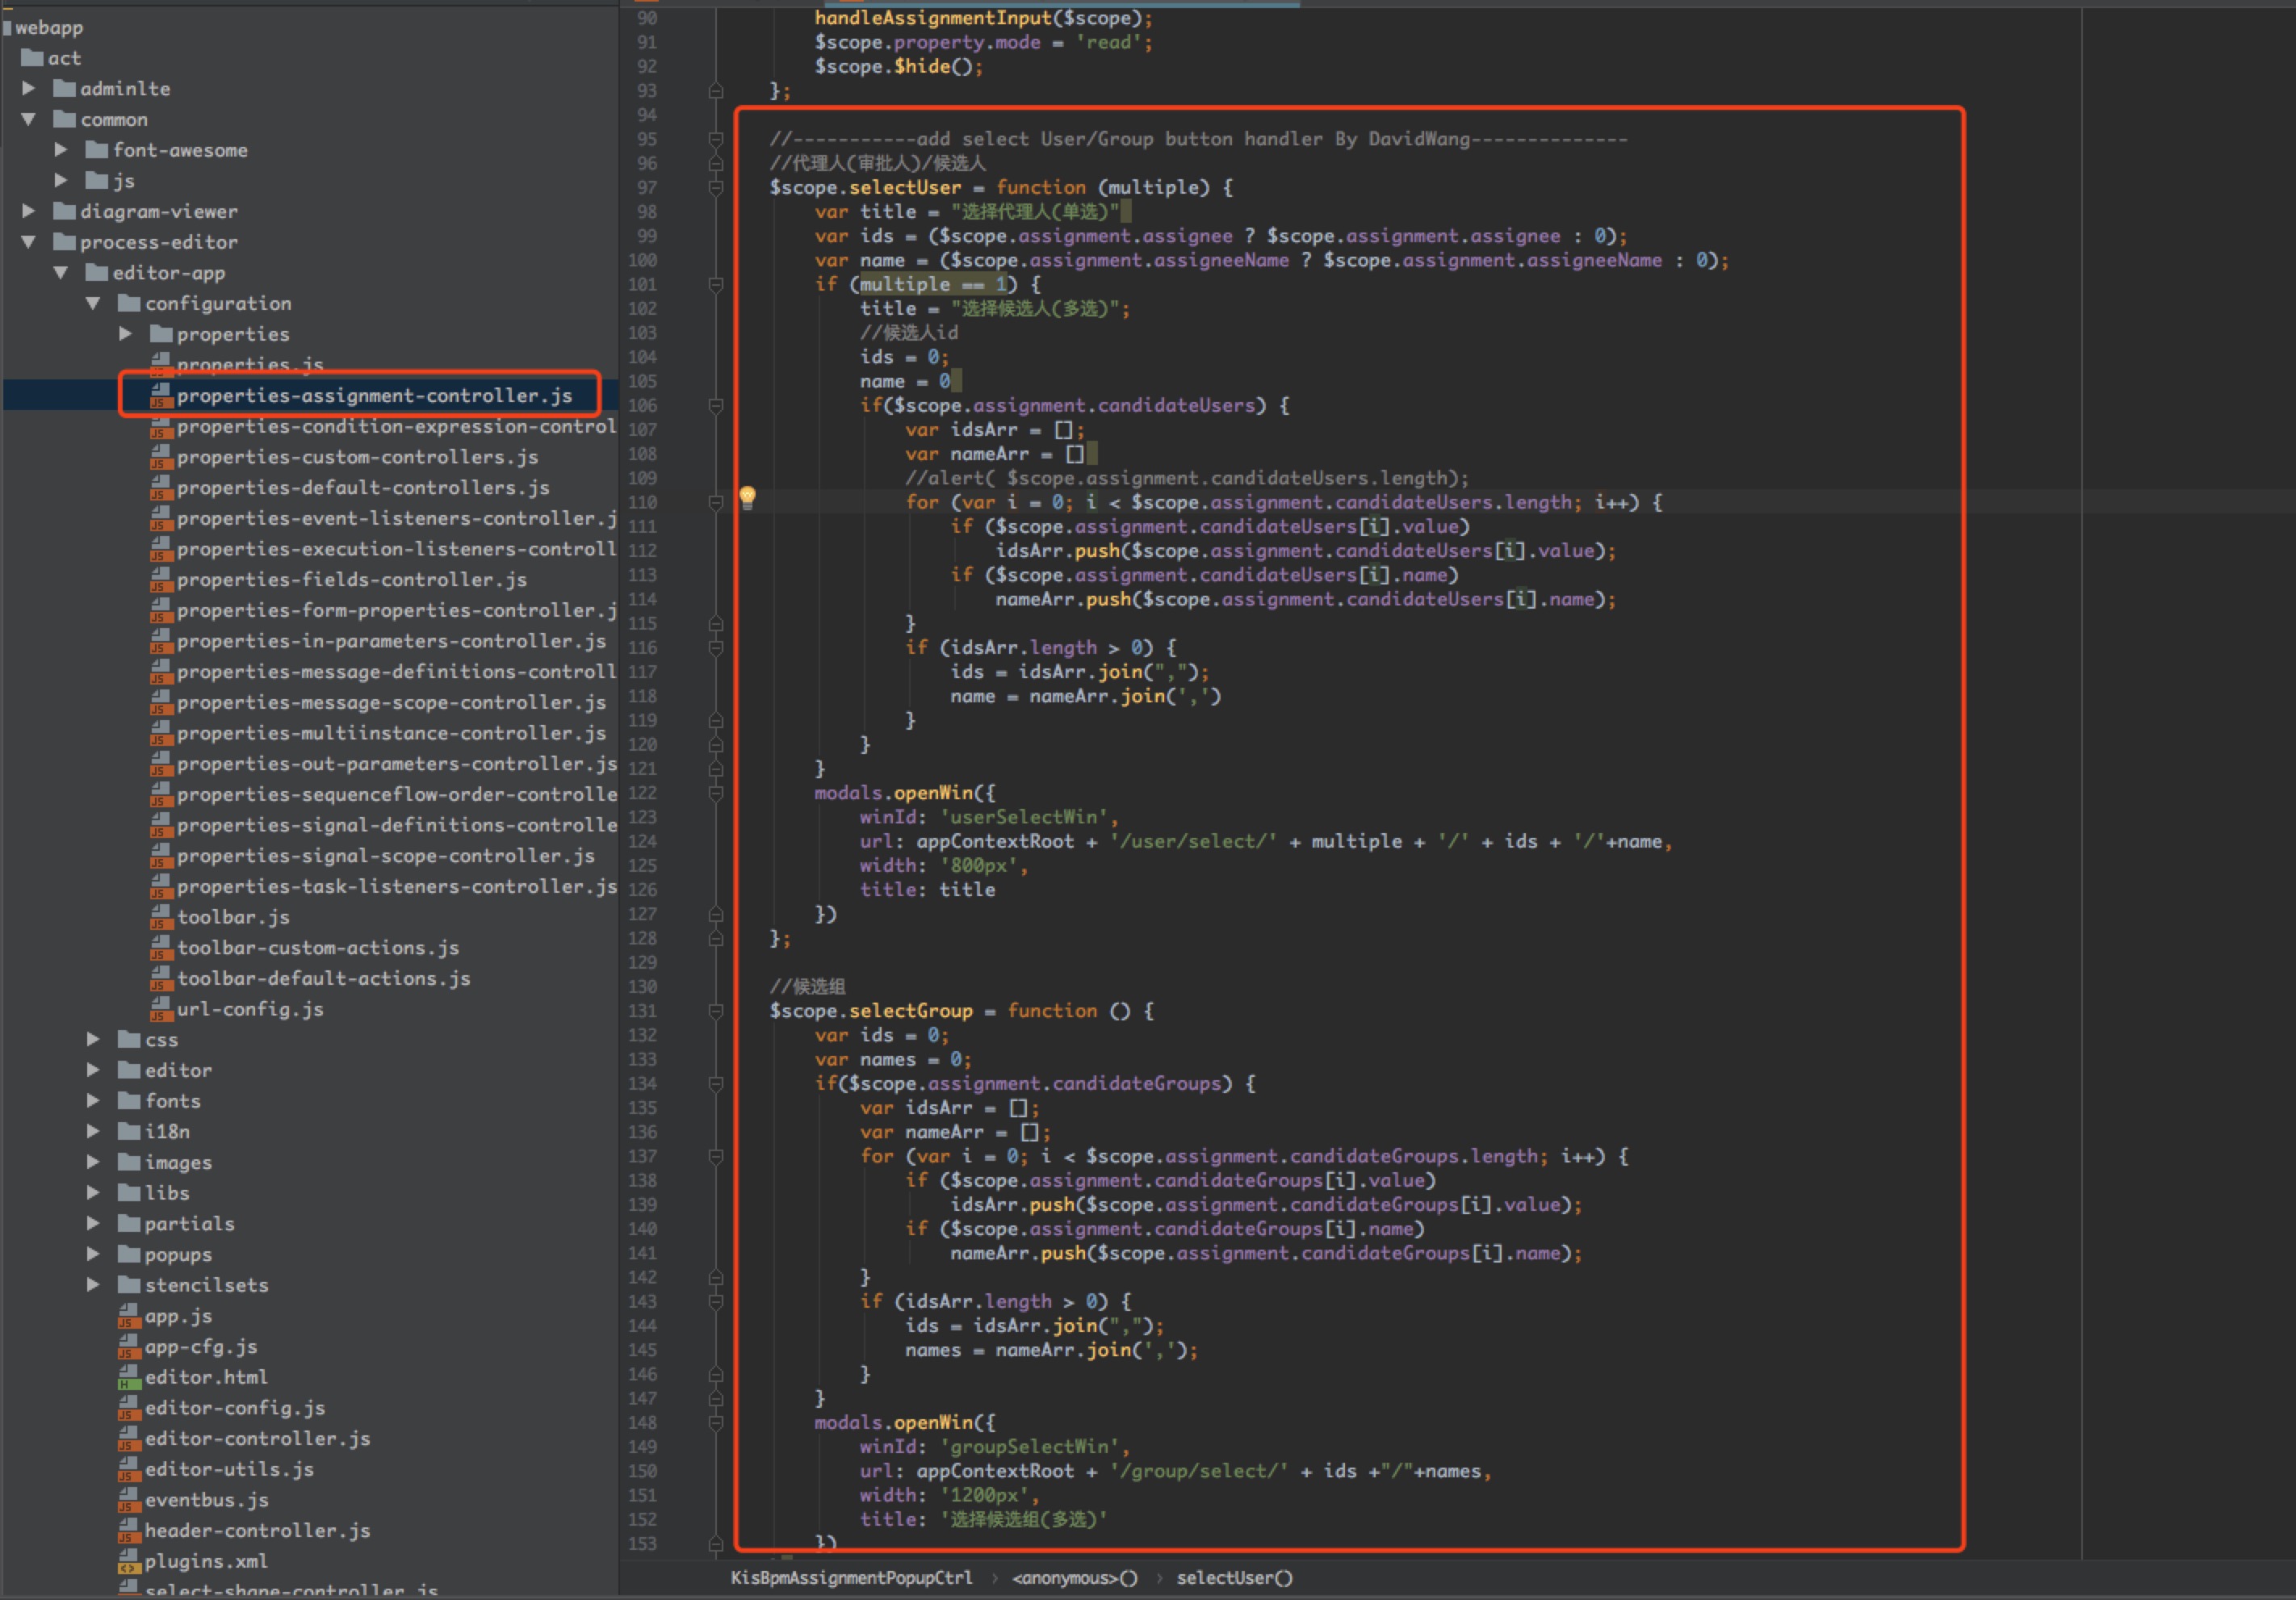The image size is (2296, 1600).
Task: Select selectUser() in the breadcrumb bar
Action: [1234, 1577]
